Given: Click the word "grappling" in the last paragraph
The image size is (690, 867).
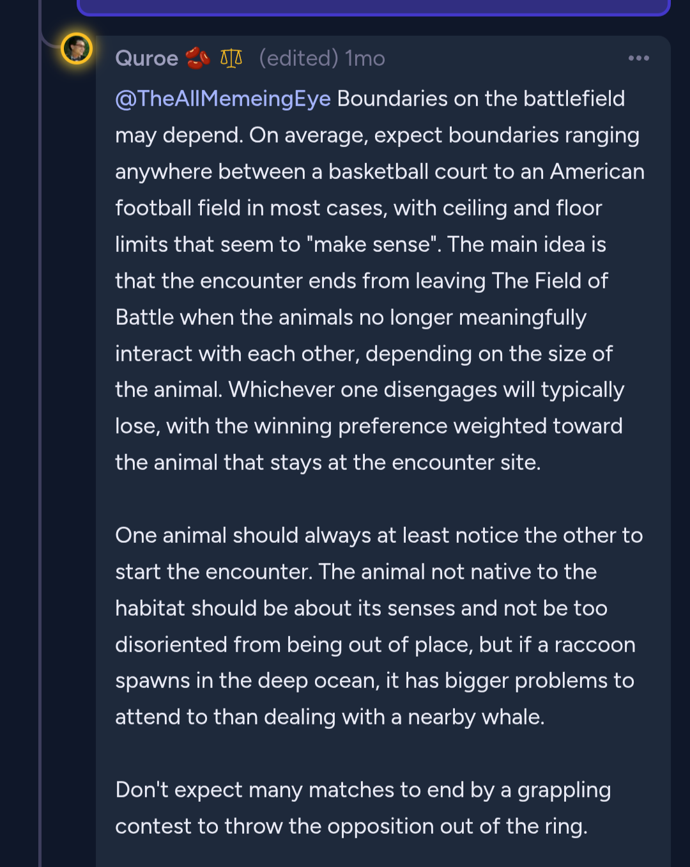Looking at the screenshot, I should click(x=563, y=790).
